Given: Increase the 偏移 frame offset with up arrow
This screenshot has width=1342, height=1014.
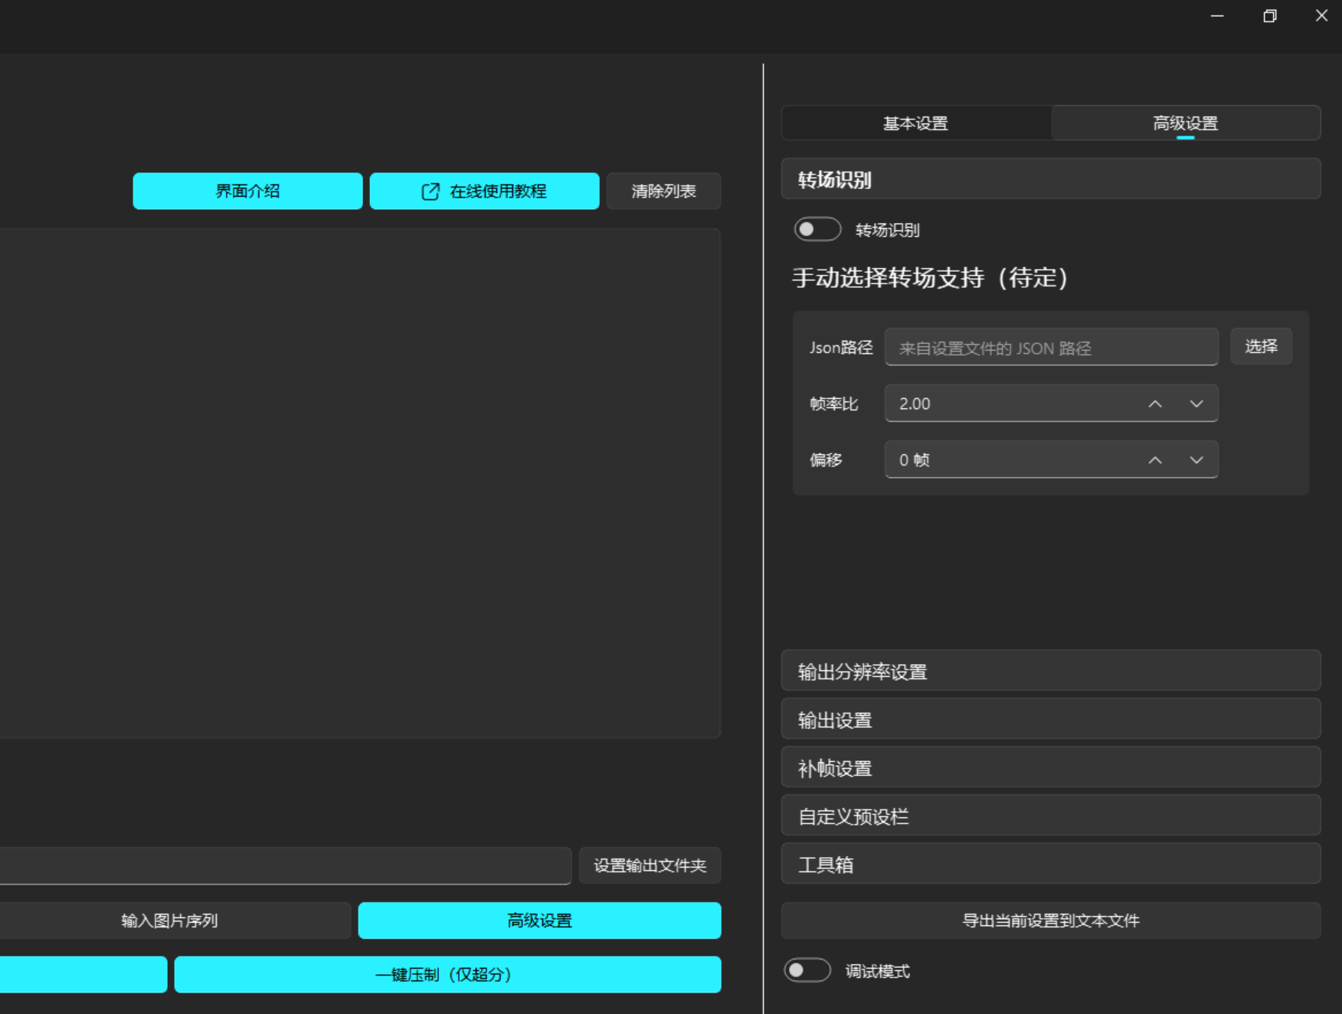Looking at the screenshot, I should [x=1155, y=460].
